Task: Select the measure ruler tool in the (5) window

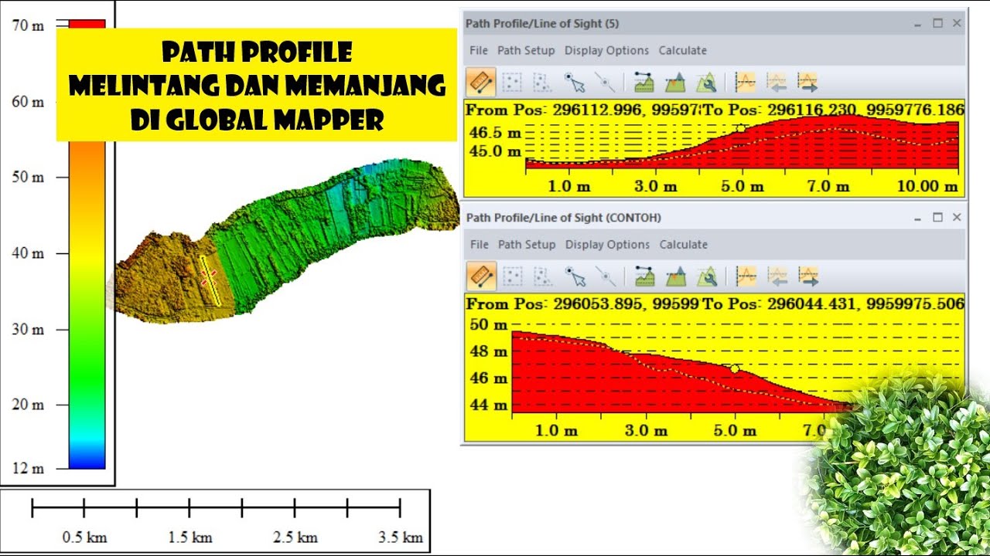Action: (x=481, y=83)
